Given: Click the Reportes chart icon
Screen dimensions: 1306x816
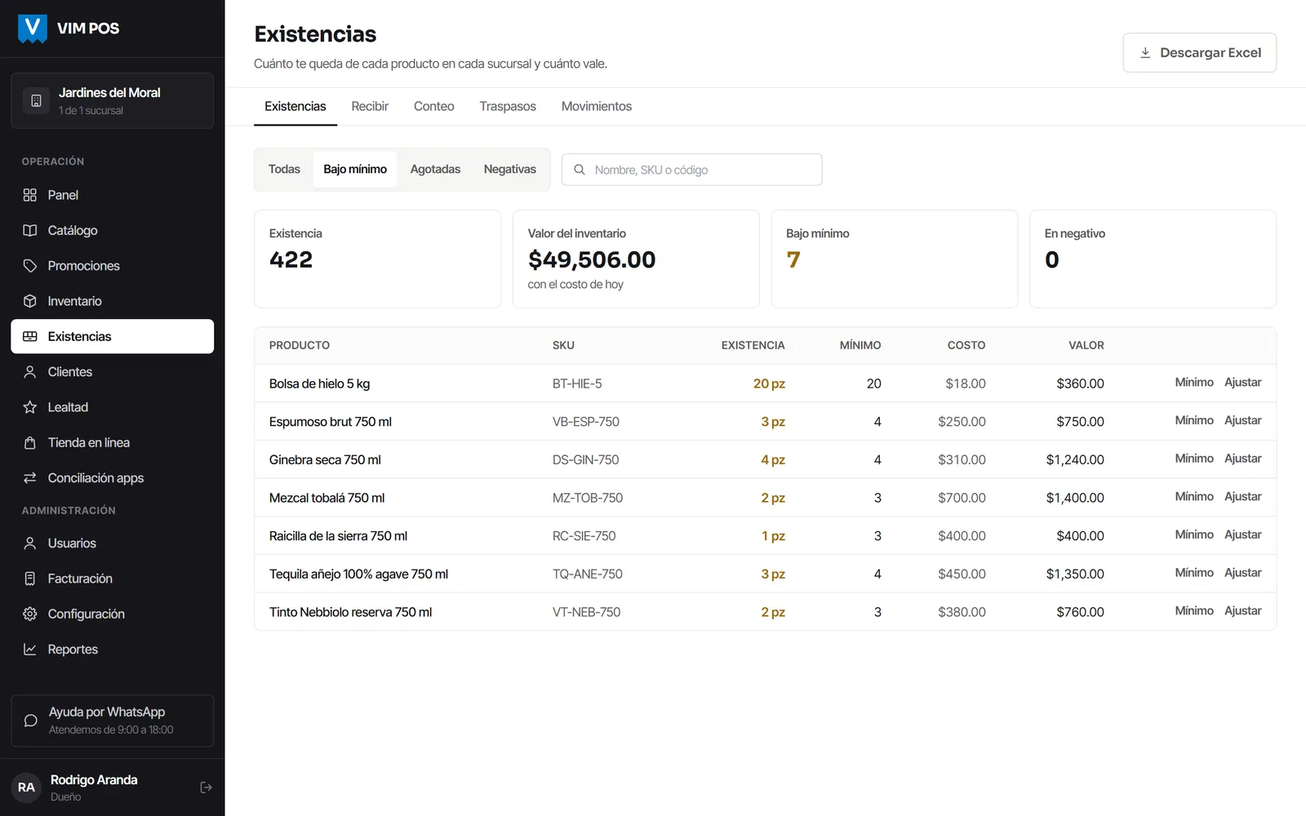Looking at the screenshot, I should coord(30,650).
